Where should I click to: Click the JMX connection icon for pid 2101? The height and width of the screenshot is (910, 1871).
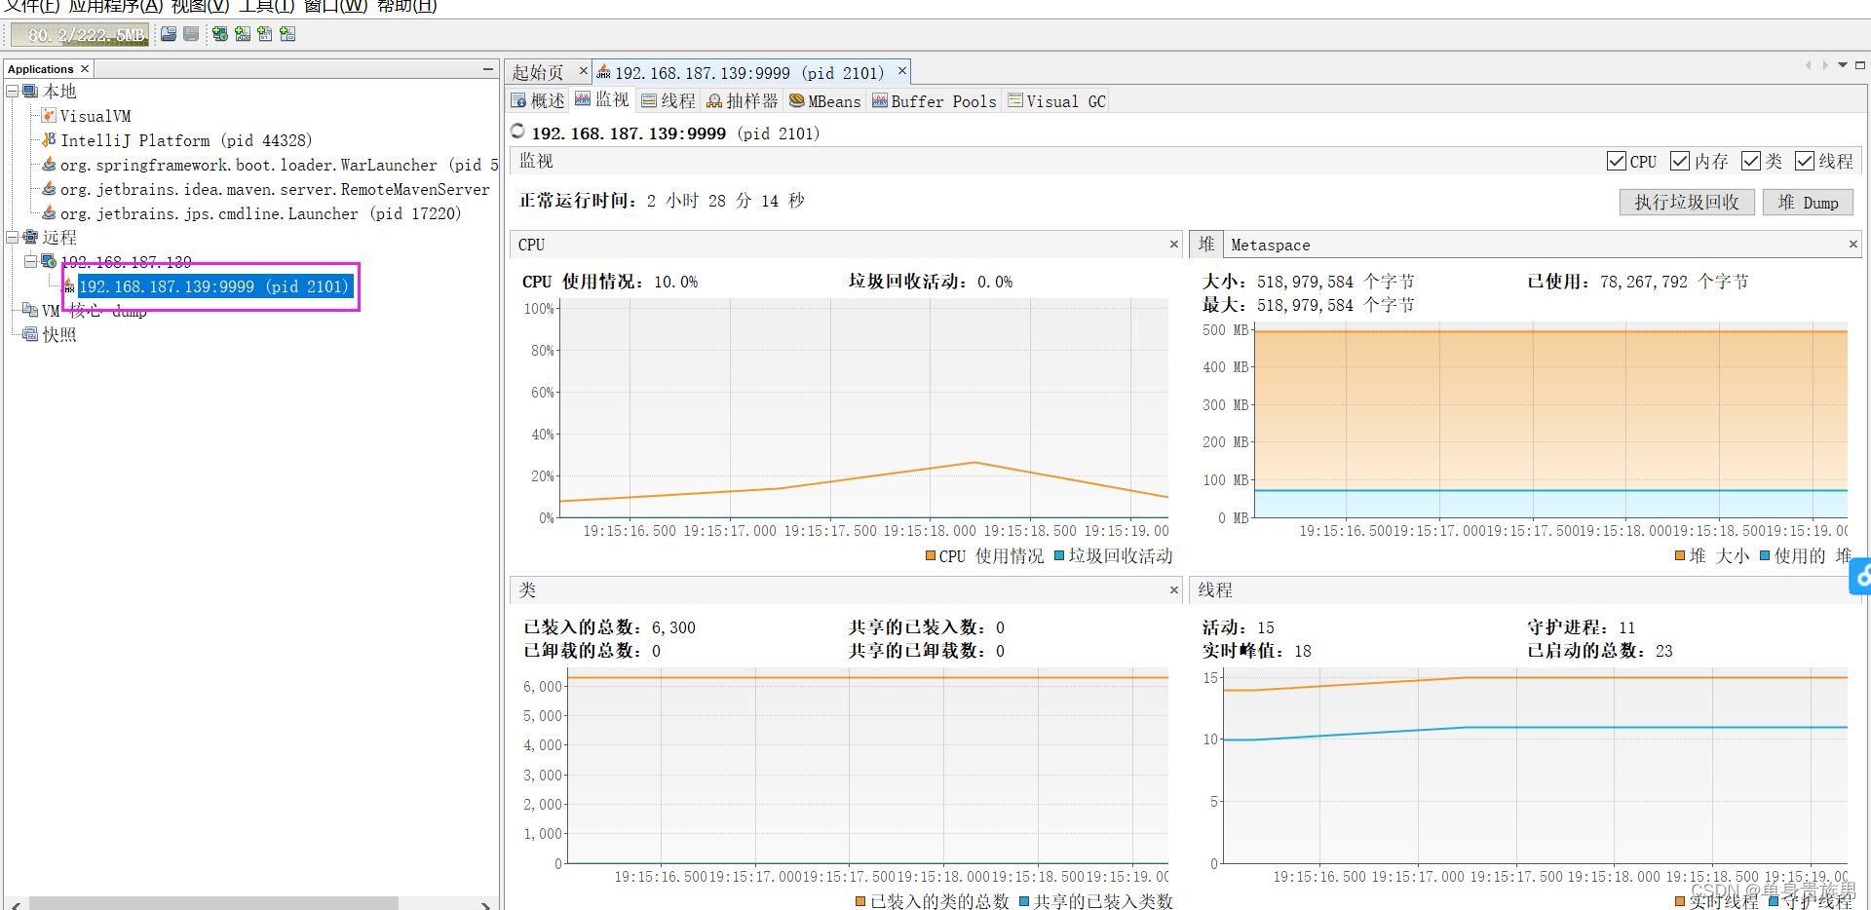coord(69,286)
